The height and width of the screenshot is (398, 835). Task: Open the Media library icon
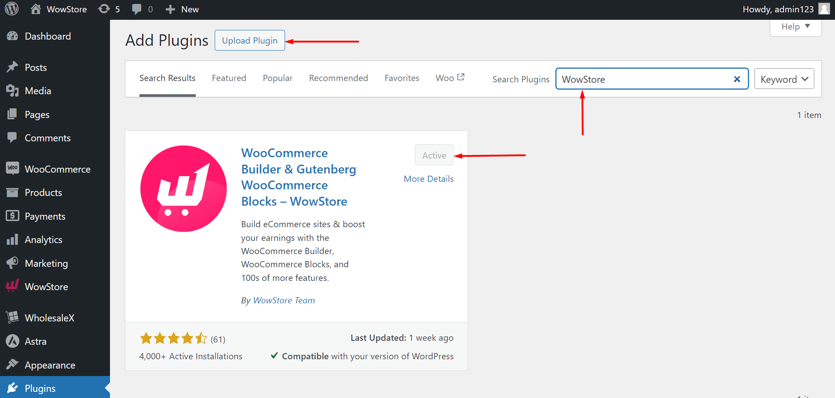[x=13, y=91]
